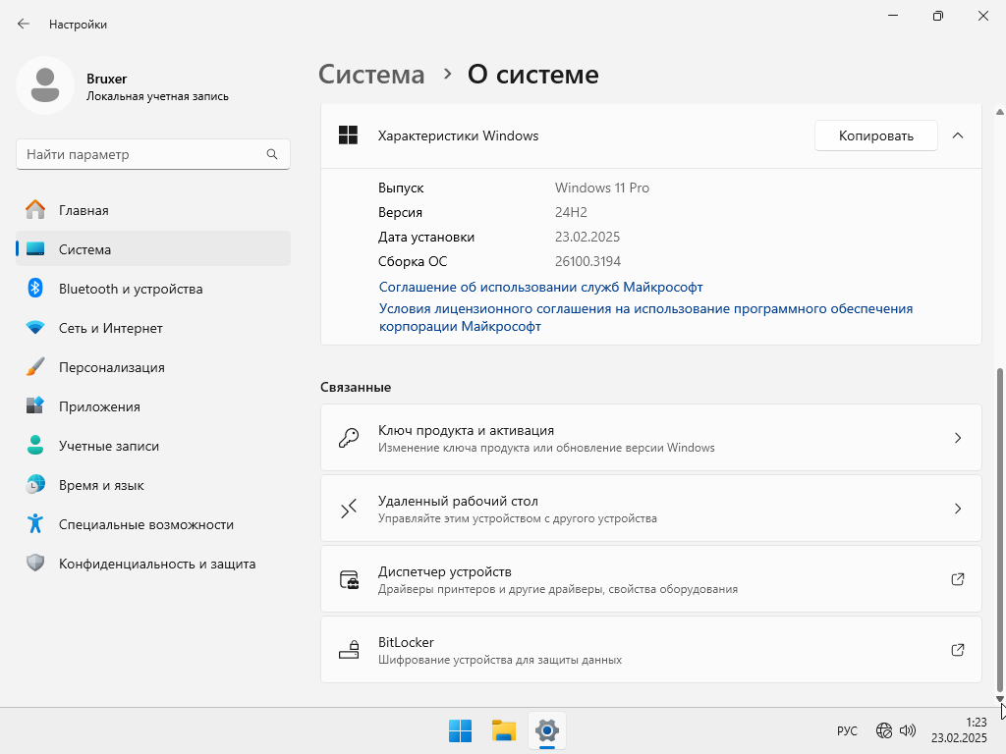Click the Personalization paintbrush icon
This screenshot has width=1006, height=754.
point(35,367)
